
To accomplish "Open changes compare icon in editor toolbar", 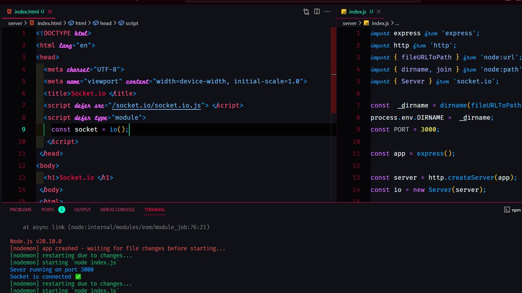I will (x=306, y=12).
